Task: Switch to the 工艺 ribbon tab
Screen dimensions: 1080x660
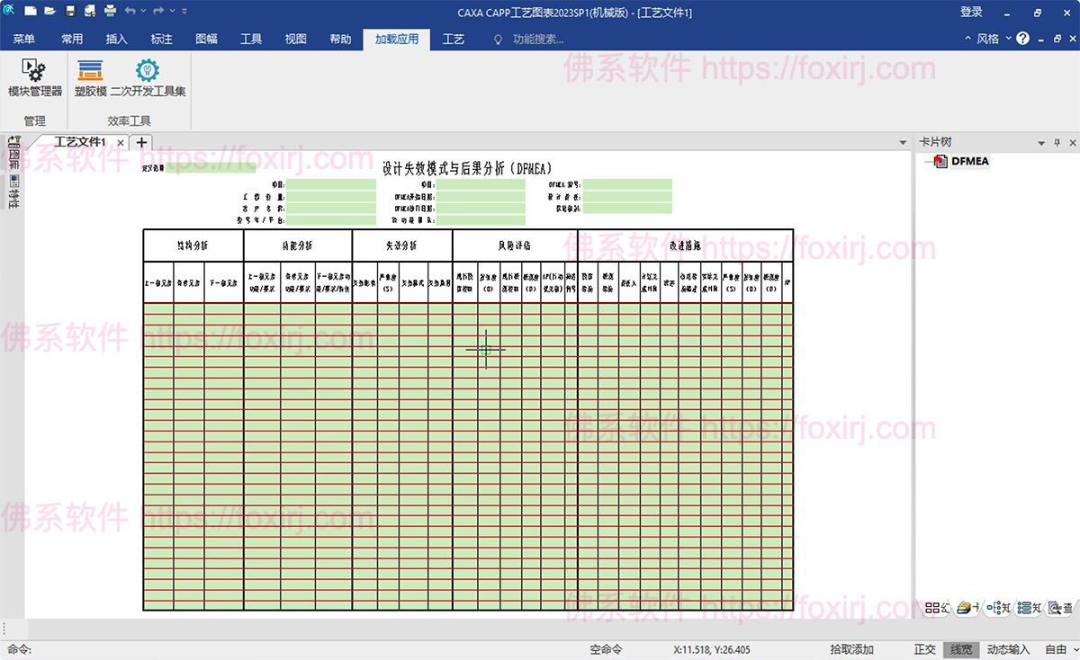Action: [x=454, y=39]
